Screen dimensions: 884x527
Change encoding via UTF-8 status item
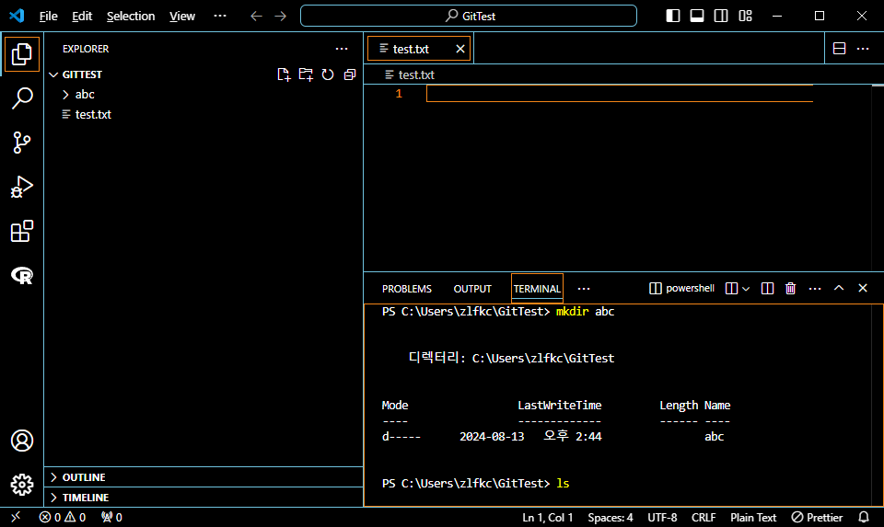(662, 518)
